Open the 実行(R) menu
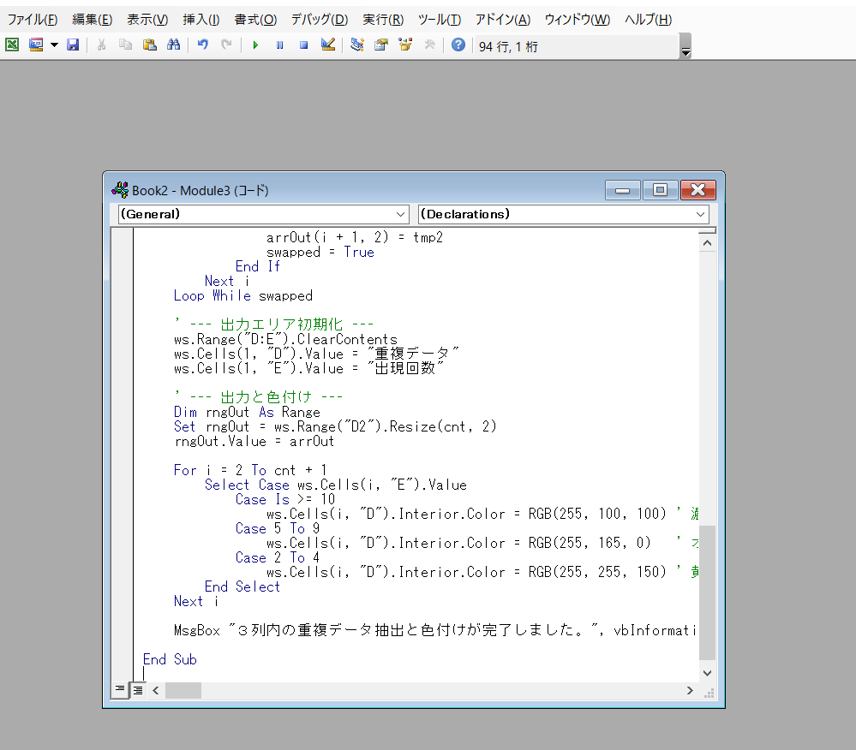 pos(383,20)
